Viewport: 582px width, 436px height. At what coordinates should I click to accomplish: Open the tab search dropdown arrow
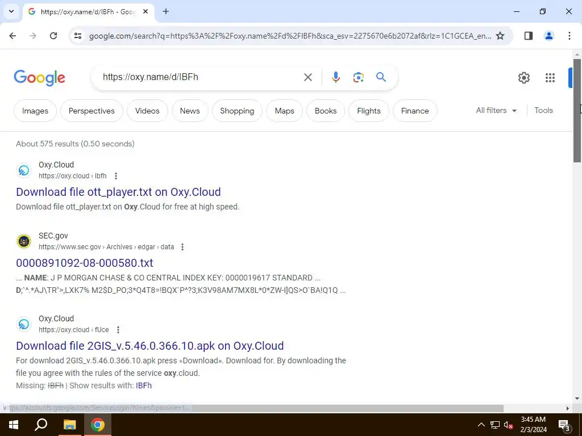click(x=11, y=11)
